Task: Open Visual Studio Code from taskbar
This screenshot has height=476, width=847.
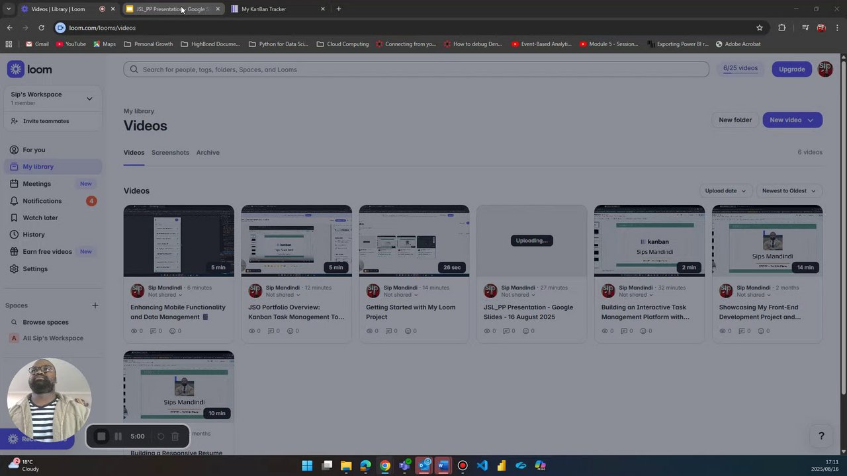Action: (482, 465)
